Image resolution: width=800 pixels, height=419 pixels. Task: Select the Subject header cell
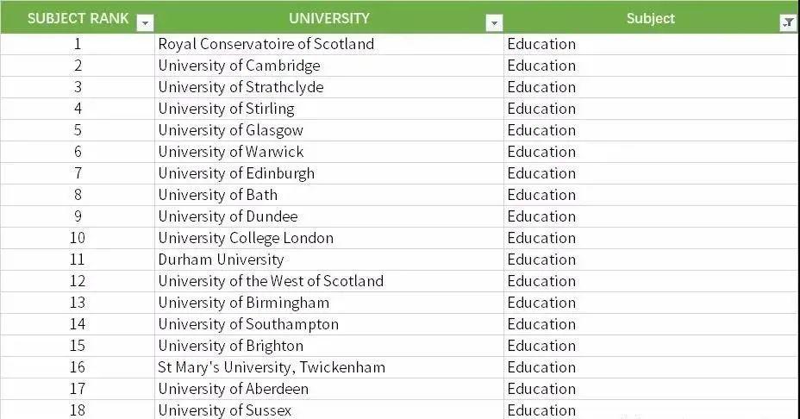coord(651,17)
